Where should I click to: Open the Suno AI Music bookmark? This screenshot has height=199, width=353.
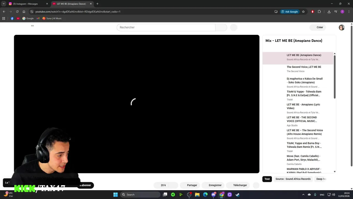click(x=52, y=19)
